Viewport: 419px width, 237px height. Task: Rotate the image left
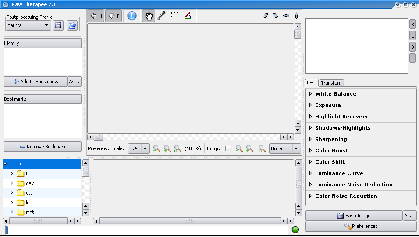[x=265, y=16]
